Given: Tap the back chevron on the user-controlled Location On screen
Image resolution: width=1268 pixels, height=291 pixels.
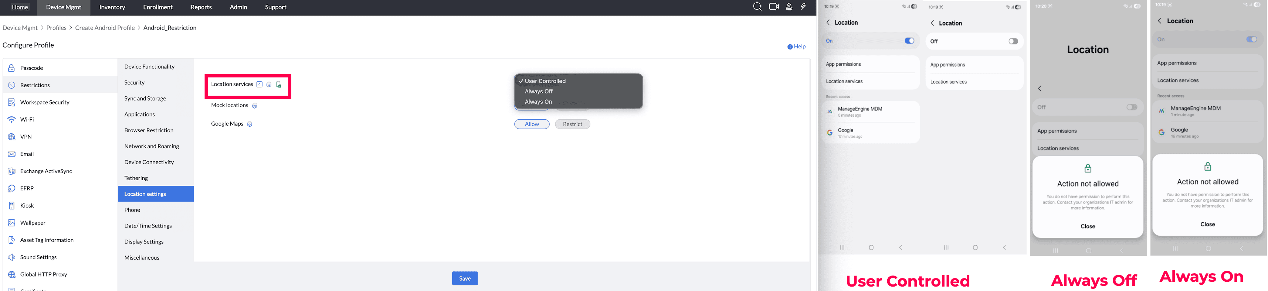Looking at the screenshot, I should [828, 23].
